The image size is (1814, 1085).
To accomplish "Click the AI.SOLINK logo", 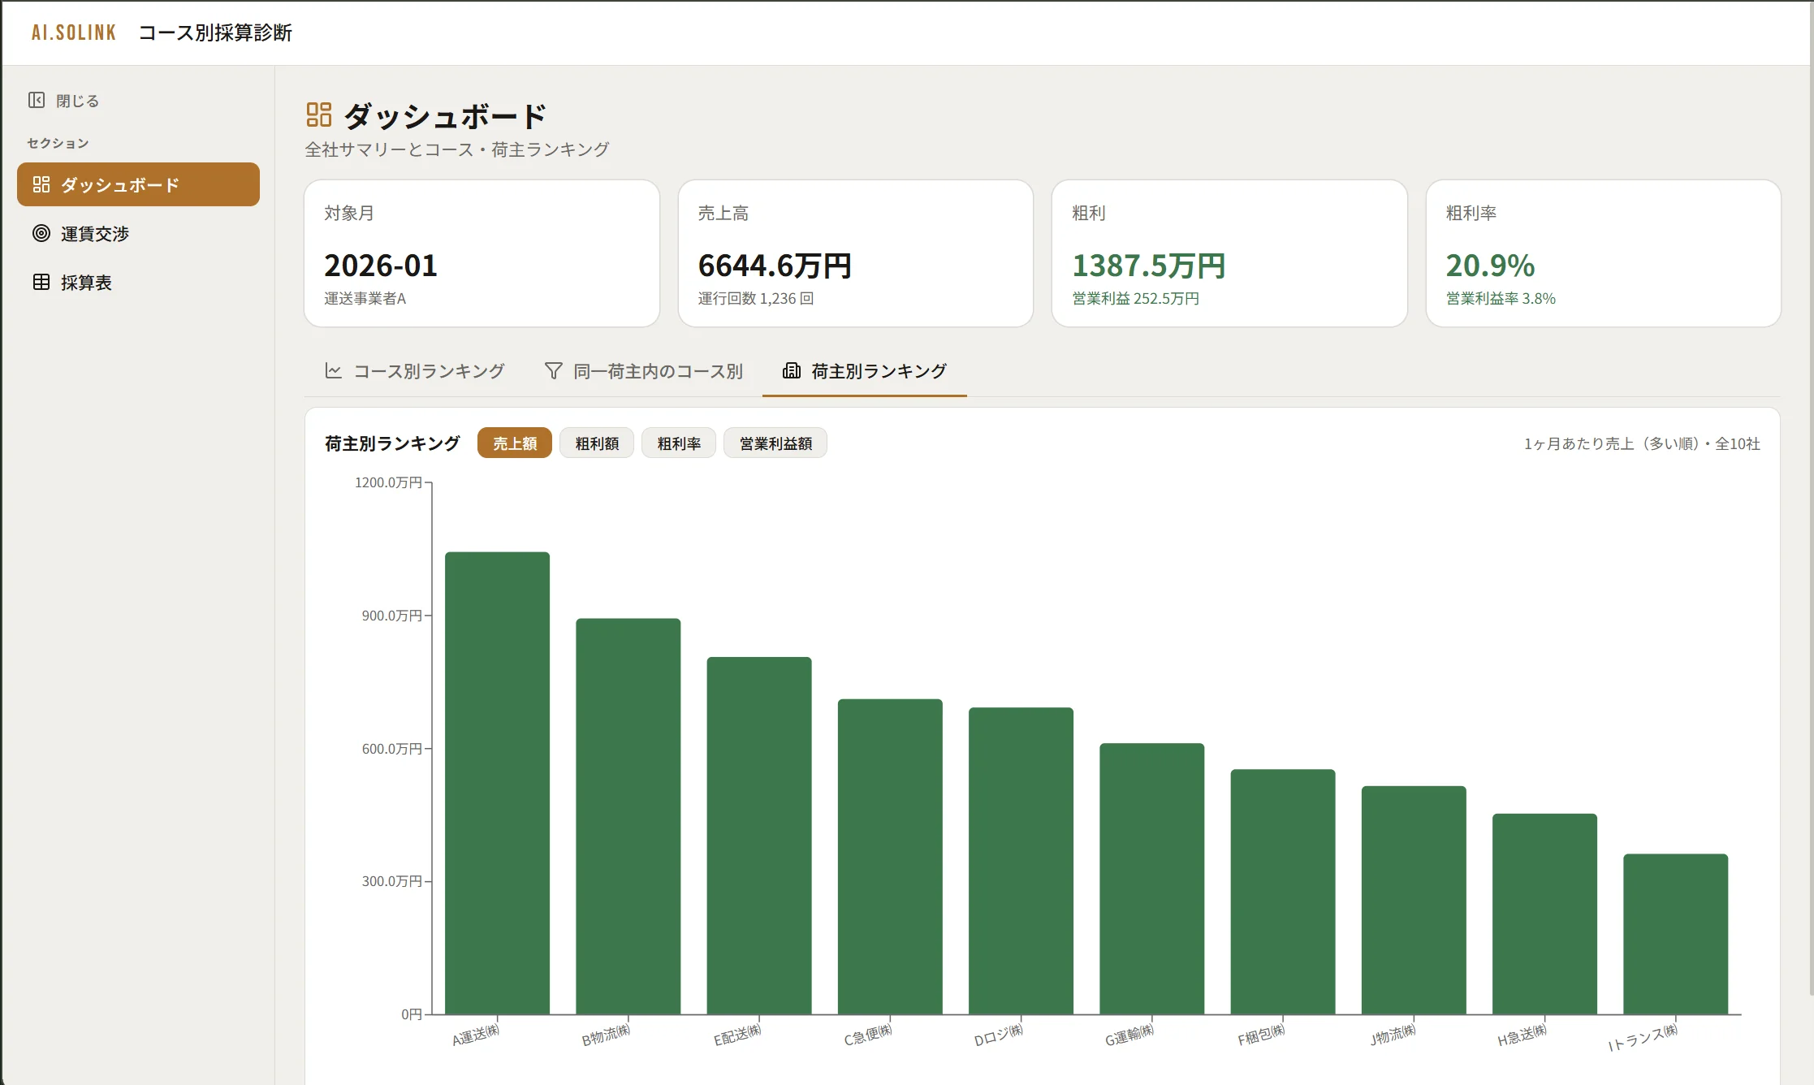I will pyautogui.click(x=74, y=32).
